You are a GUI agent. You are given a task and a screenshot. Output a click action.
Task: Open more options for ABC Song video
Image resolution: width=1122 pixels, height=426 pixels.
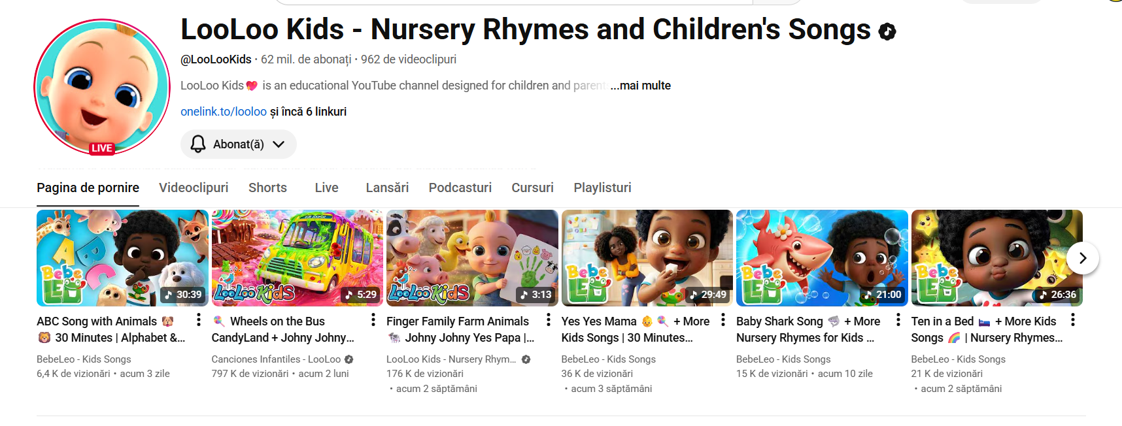(199, 320)
